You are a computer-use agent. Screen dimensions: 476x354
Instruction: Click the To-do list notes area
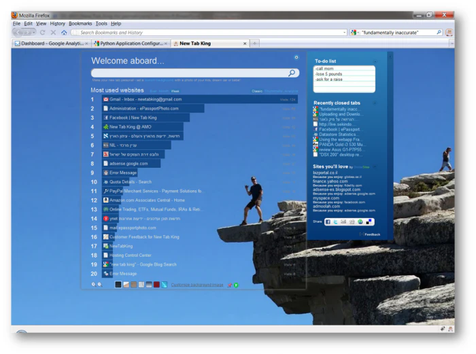(x=344, y=79)
